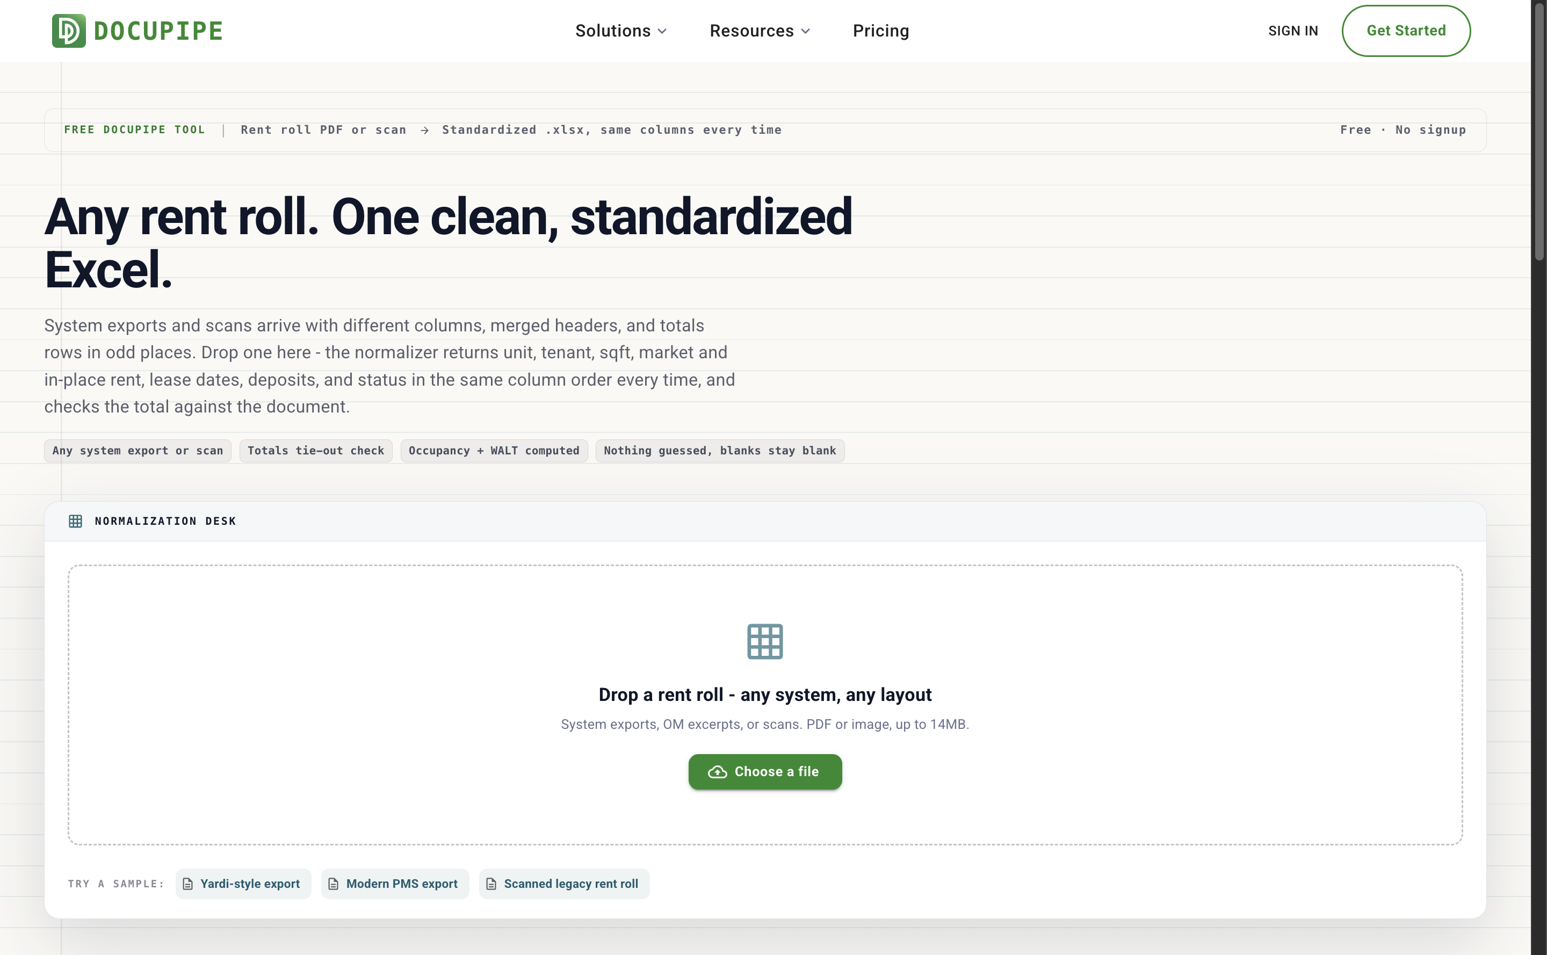1547x955 pixels.
Task: Click the 'Standardized .xlsx' banner text
Action: 611,129
